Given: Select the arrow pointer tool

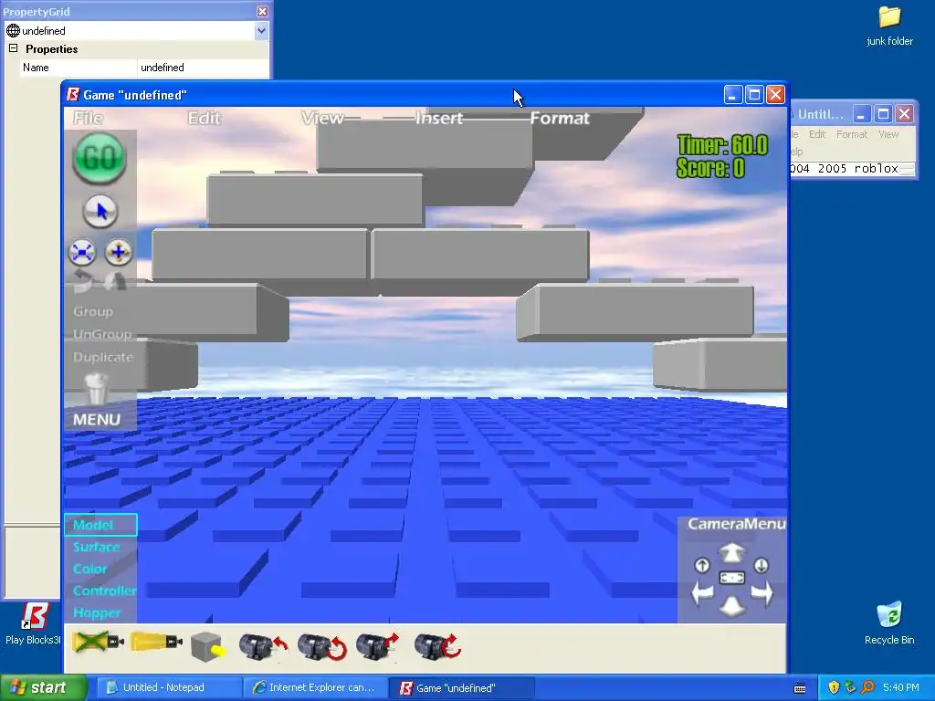Looking at the screenshot, I should tap(100, 211).
